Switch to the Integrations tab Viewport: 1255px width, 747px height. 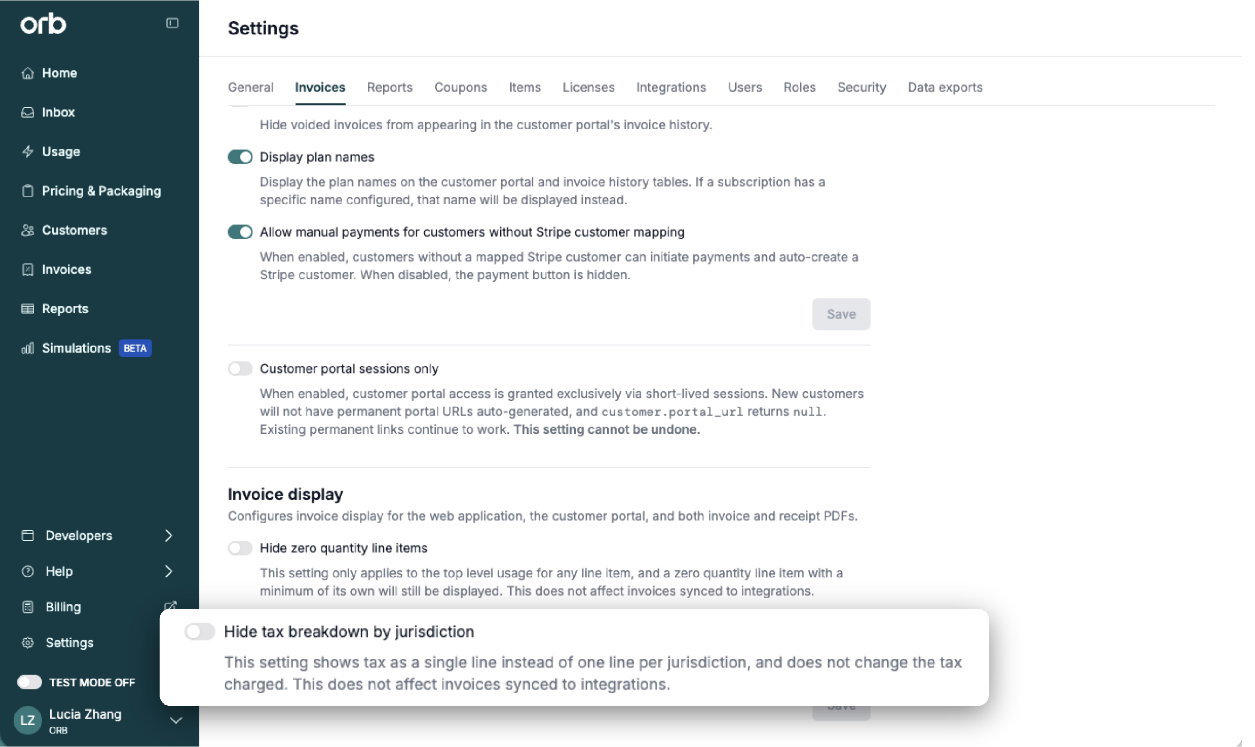(x=671, y=87)
